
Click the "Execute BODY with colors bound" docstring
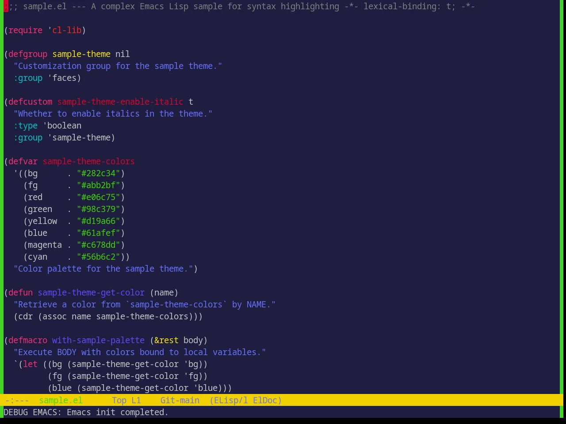[x=140, y=352]
